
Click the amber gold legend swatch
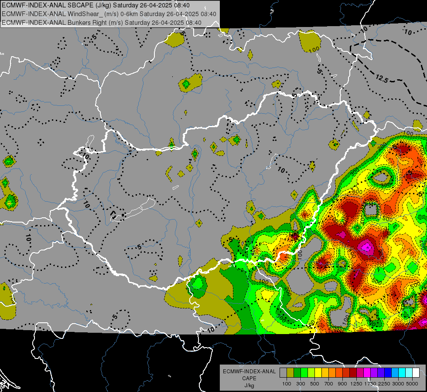tap(325, 373)
